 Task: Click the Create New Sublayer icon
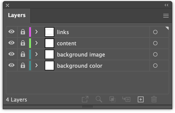pos(126,99)
